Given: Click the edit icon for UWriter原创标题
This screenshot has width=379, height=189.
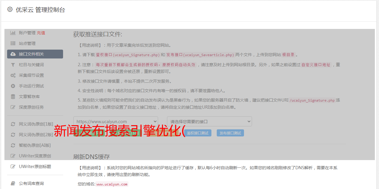Looking at the screenshot, I should tap(13, 167).
